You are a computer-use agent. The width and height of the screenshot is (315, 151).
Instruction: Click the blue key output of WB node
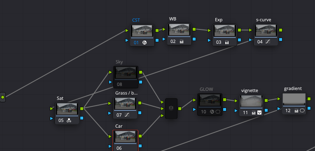coord(194,39)
